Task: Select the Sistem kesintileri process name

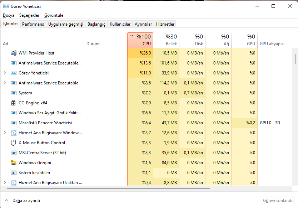Action: pos(34,173)
